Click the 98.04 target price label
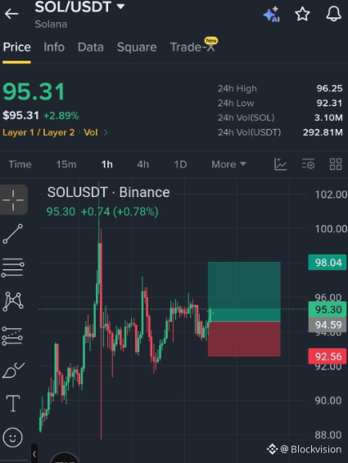The height and width of the screenshot is (463, 348). (328, 263)
